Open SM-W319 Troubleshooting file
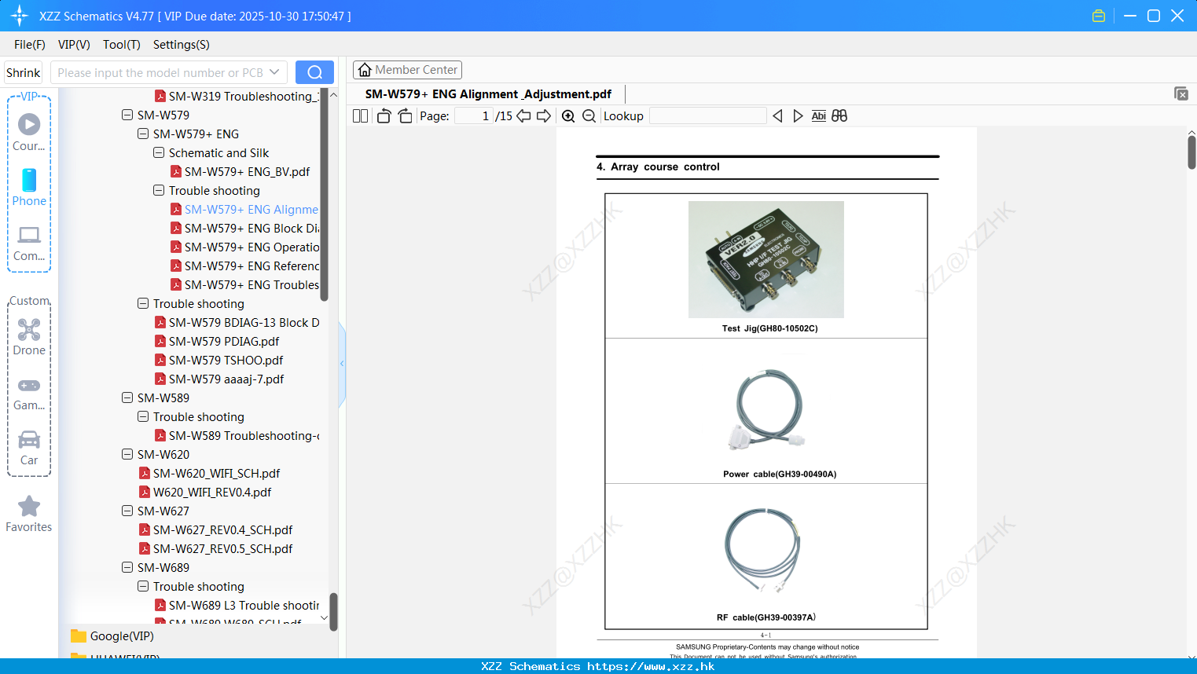 pos(237,96)
